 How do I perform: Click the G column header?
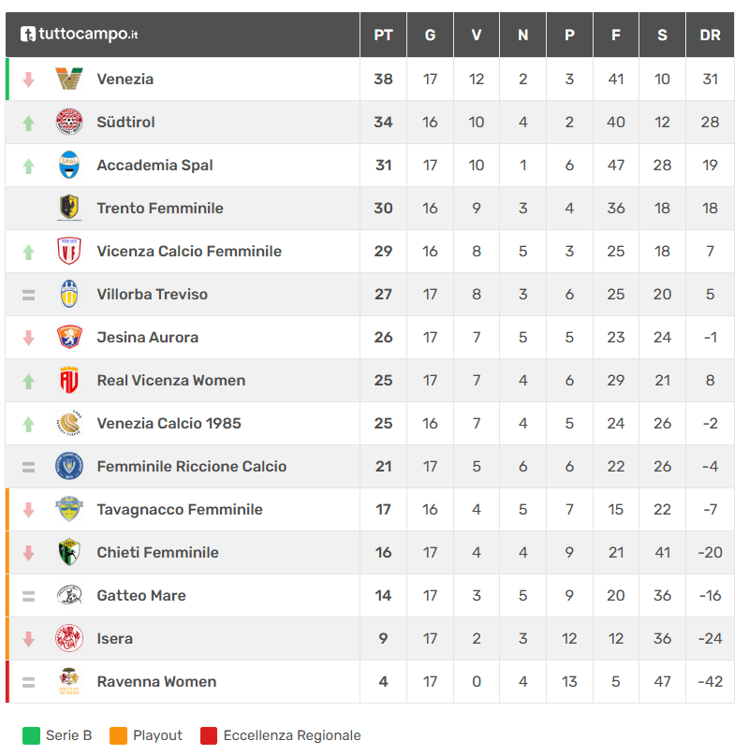click(x=430, y=36)
